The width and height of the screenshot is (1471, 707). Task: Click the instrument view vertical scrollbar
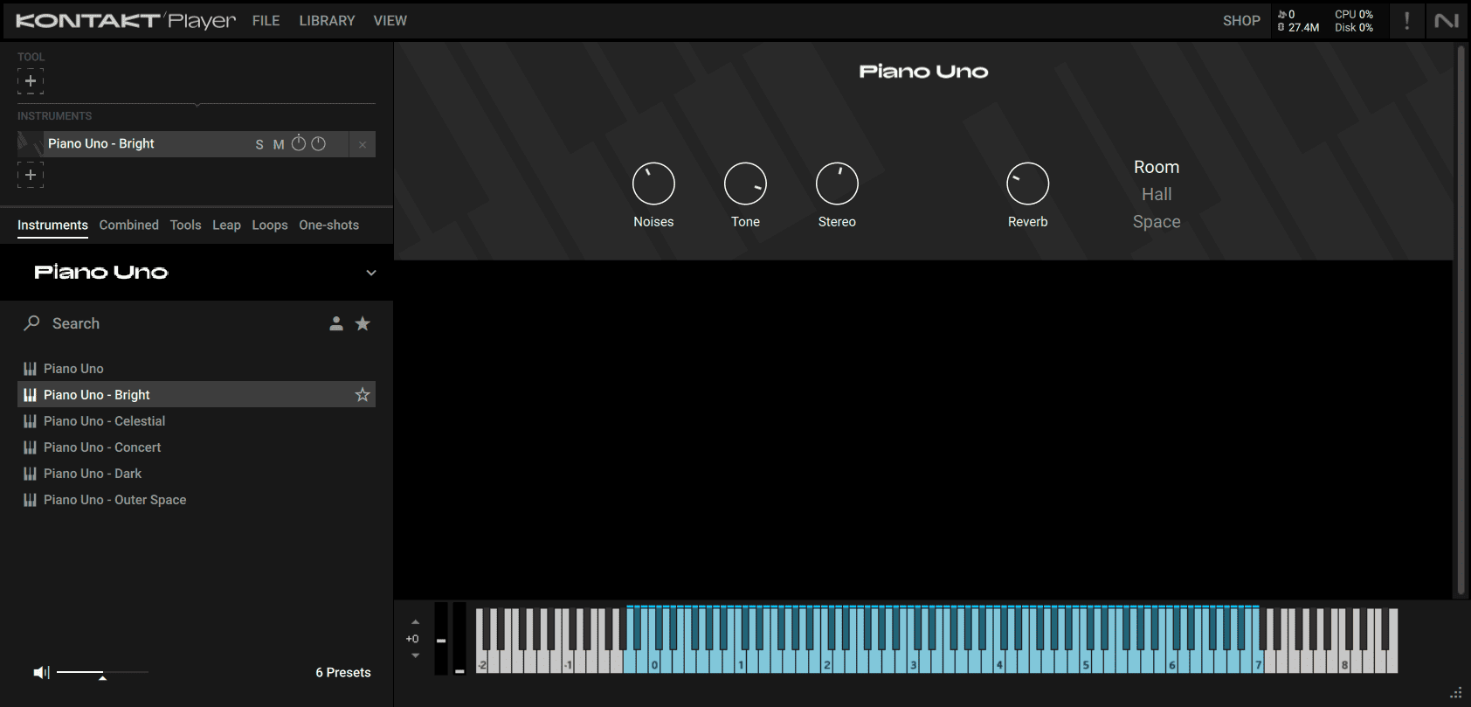pos(1461,320)
